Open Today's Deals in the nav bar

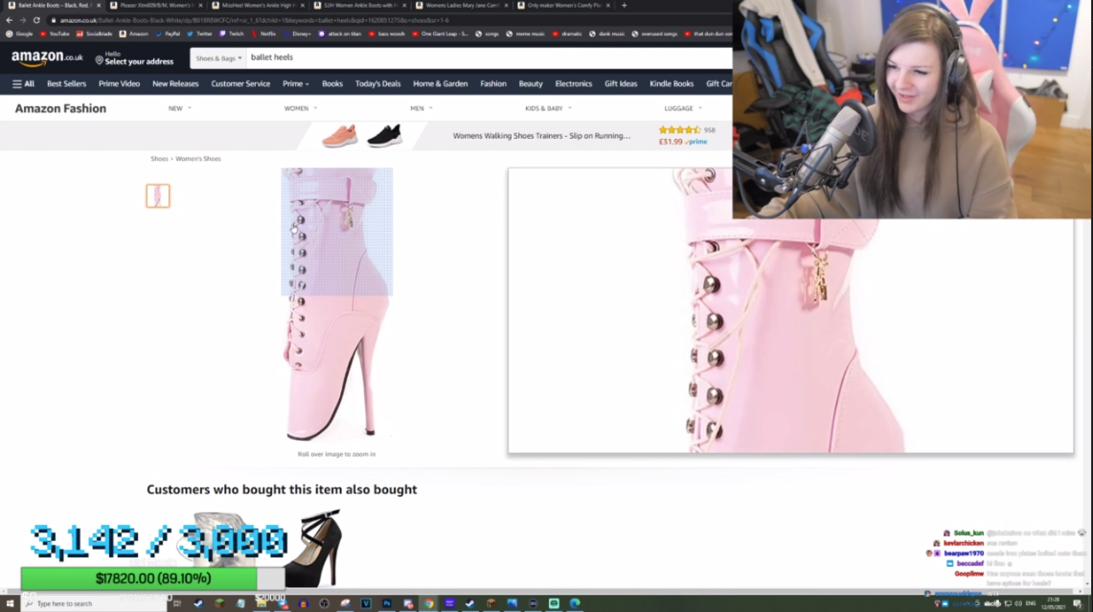tap(377, 83)
